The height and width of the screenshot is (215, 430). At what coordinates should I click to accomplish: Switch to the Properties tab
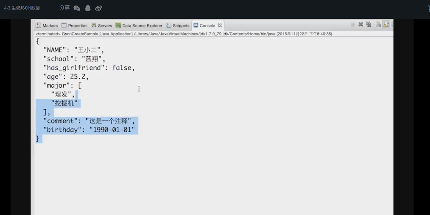[x=78, y=26]
